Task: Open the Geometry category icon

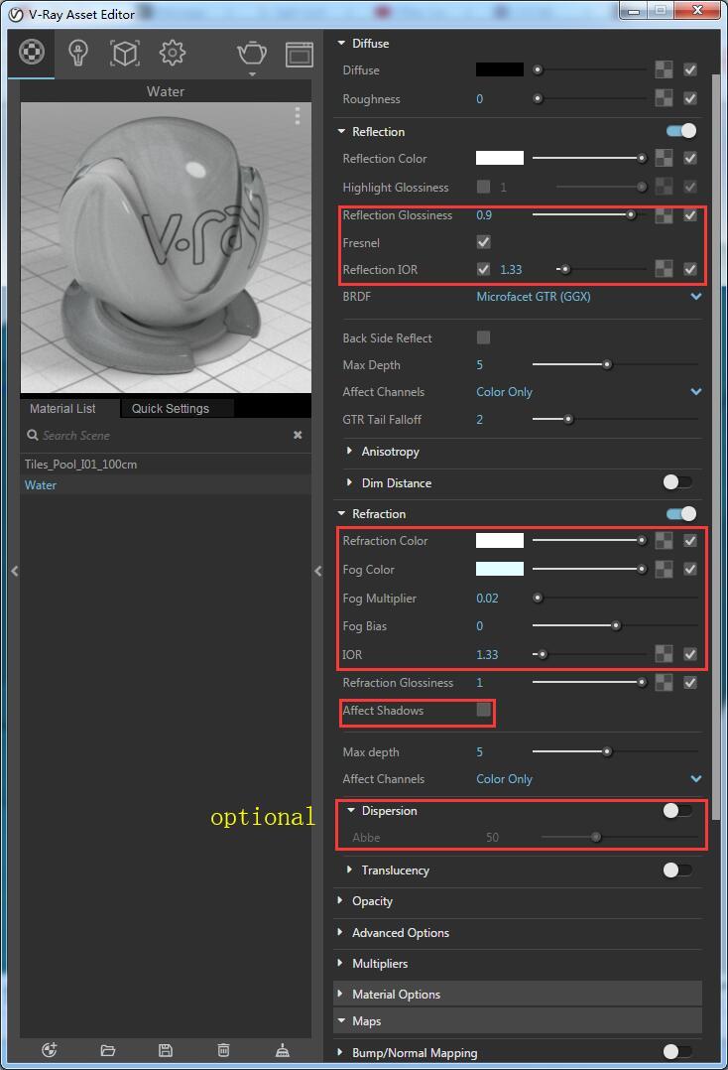Action: pos(125,53)
